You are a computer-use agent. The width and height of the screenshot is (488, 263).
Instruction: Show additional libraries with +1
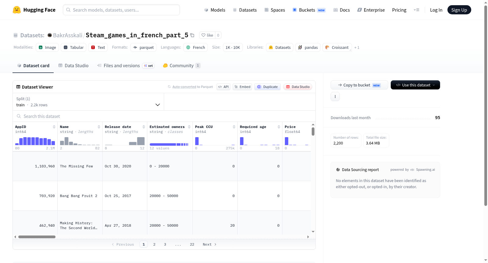click(357, 48)
